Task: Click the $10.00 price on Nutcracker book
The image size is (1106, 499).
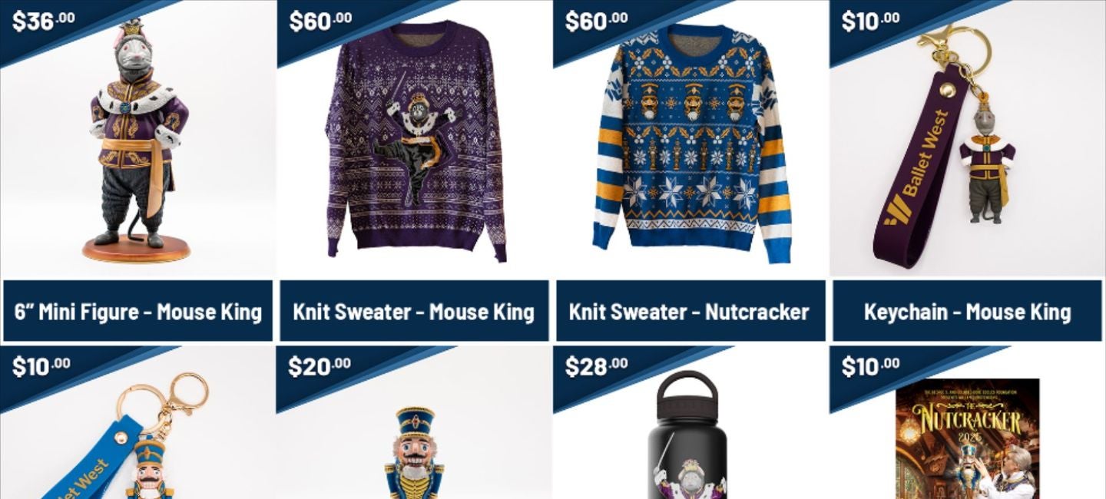Action: [x=870, y=366]
